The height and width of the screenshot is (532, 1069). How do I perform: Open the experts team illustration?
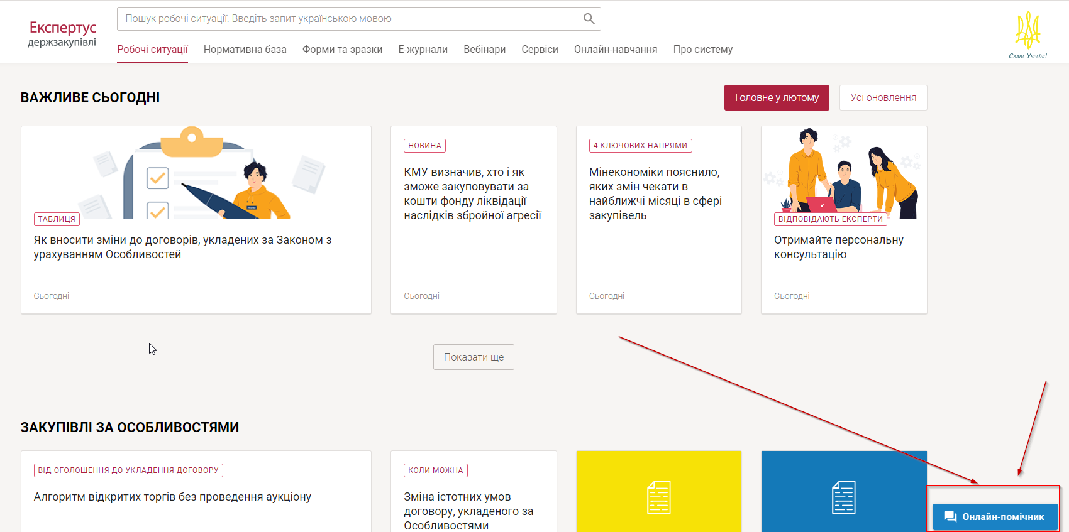[x=844, y=173]
